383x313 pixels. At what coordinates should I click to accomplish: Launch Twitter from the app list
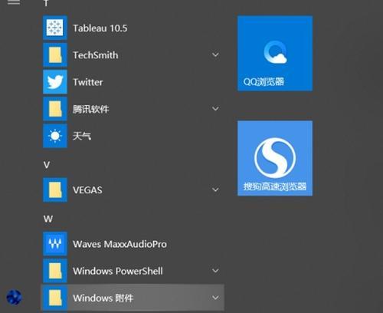pyautogui.click(x=88, y=82)
